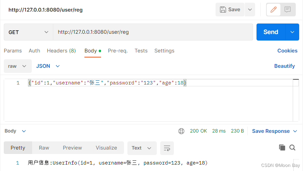Click the Beautify link
Image resolution: width=305 pixels, height=171 pixels.
coord(285,66)
